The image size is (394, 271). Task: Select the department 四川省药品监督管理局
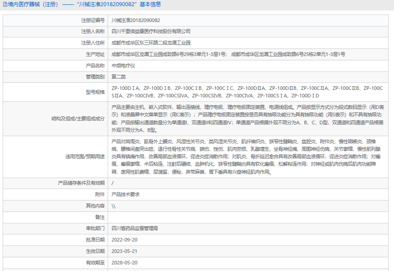(x=135, y=228)
